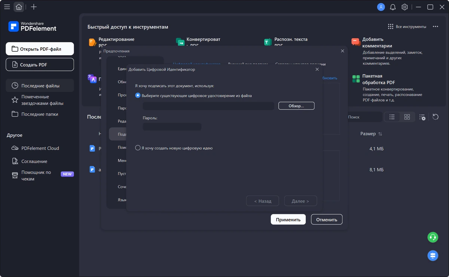Click the NEW badge

tap(67, 174)
